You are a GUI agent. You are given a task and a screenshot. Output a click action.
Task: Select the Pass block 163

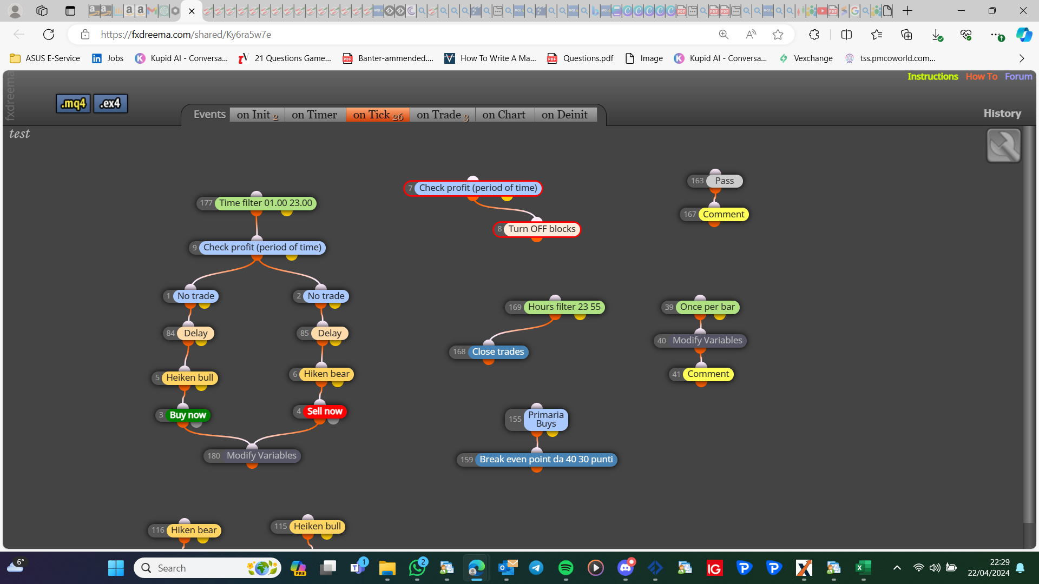point(715,181)
